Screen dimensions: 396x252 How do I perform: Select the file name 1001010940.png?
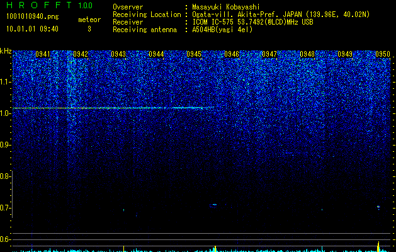tap(33, 17)
